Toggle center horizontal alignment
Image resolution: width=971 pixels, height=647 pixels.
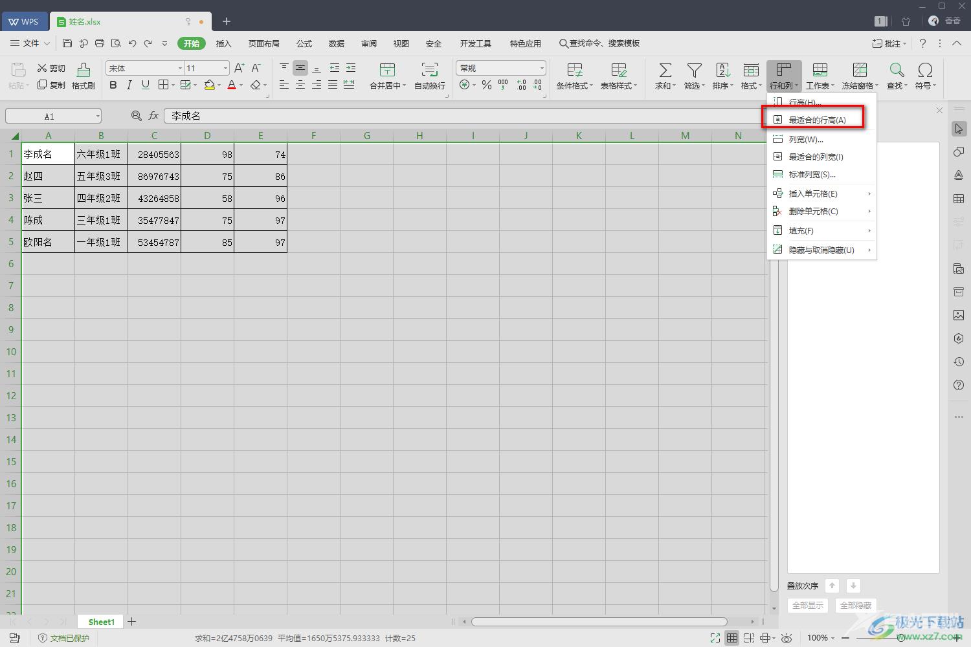[x=300, y=85]
